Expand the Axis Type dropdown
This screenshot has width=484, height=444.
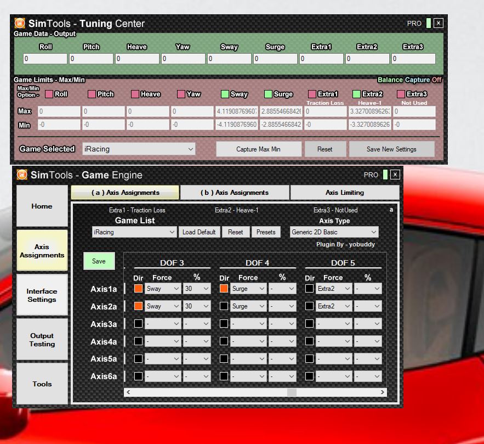(x=334, y=232)
